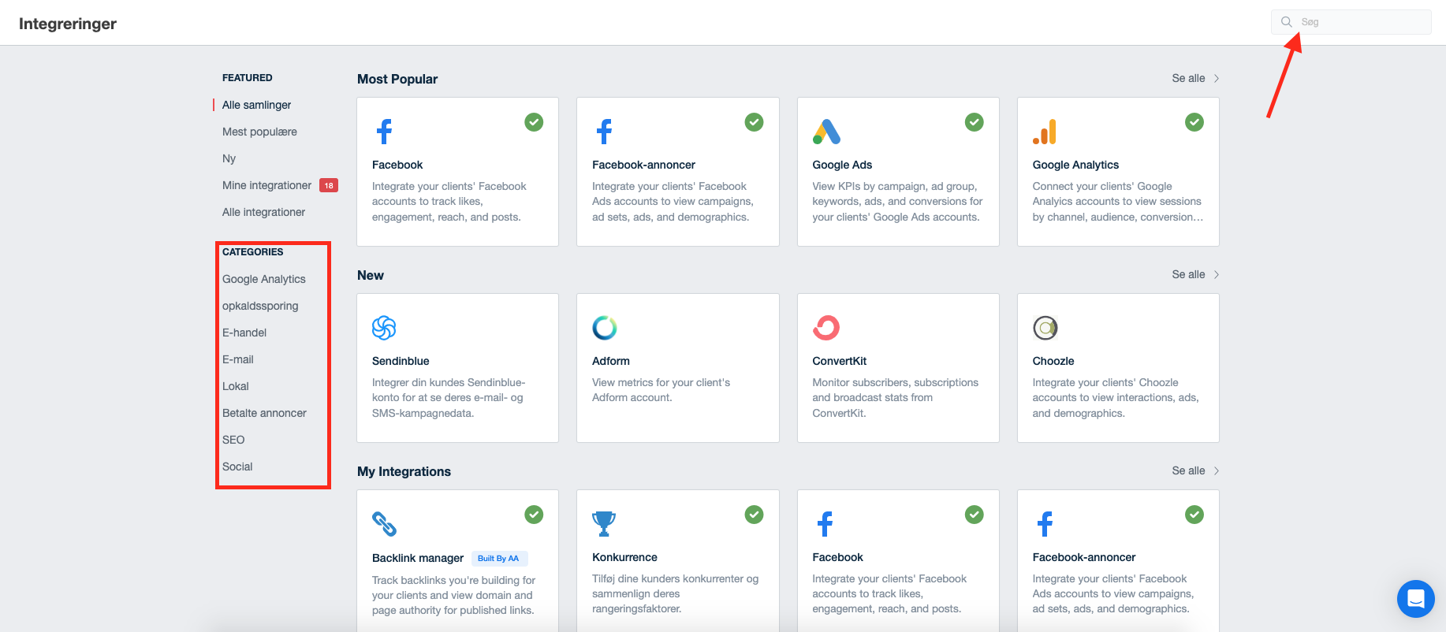
Task: Open the Backlink manager card title
Action: (x=418, y=558)
